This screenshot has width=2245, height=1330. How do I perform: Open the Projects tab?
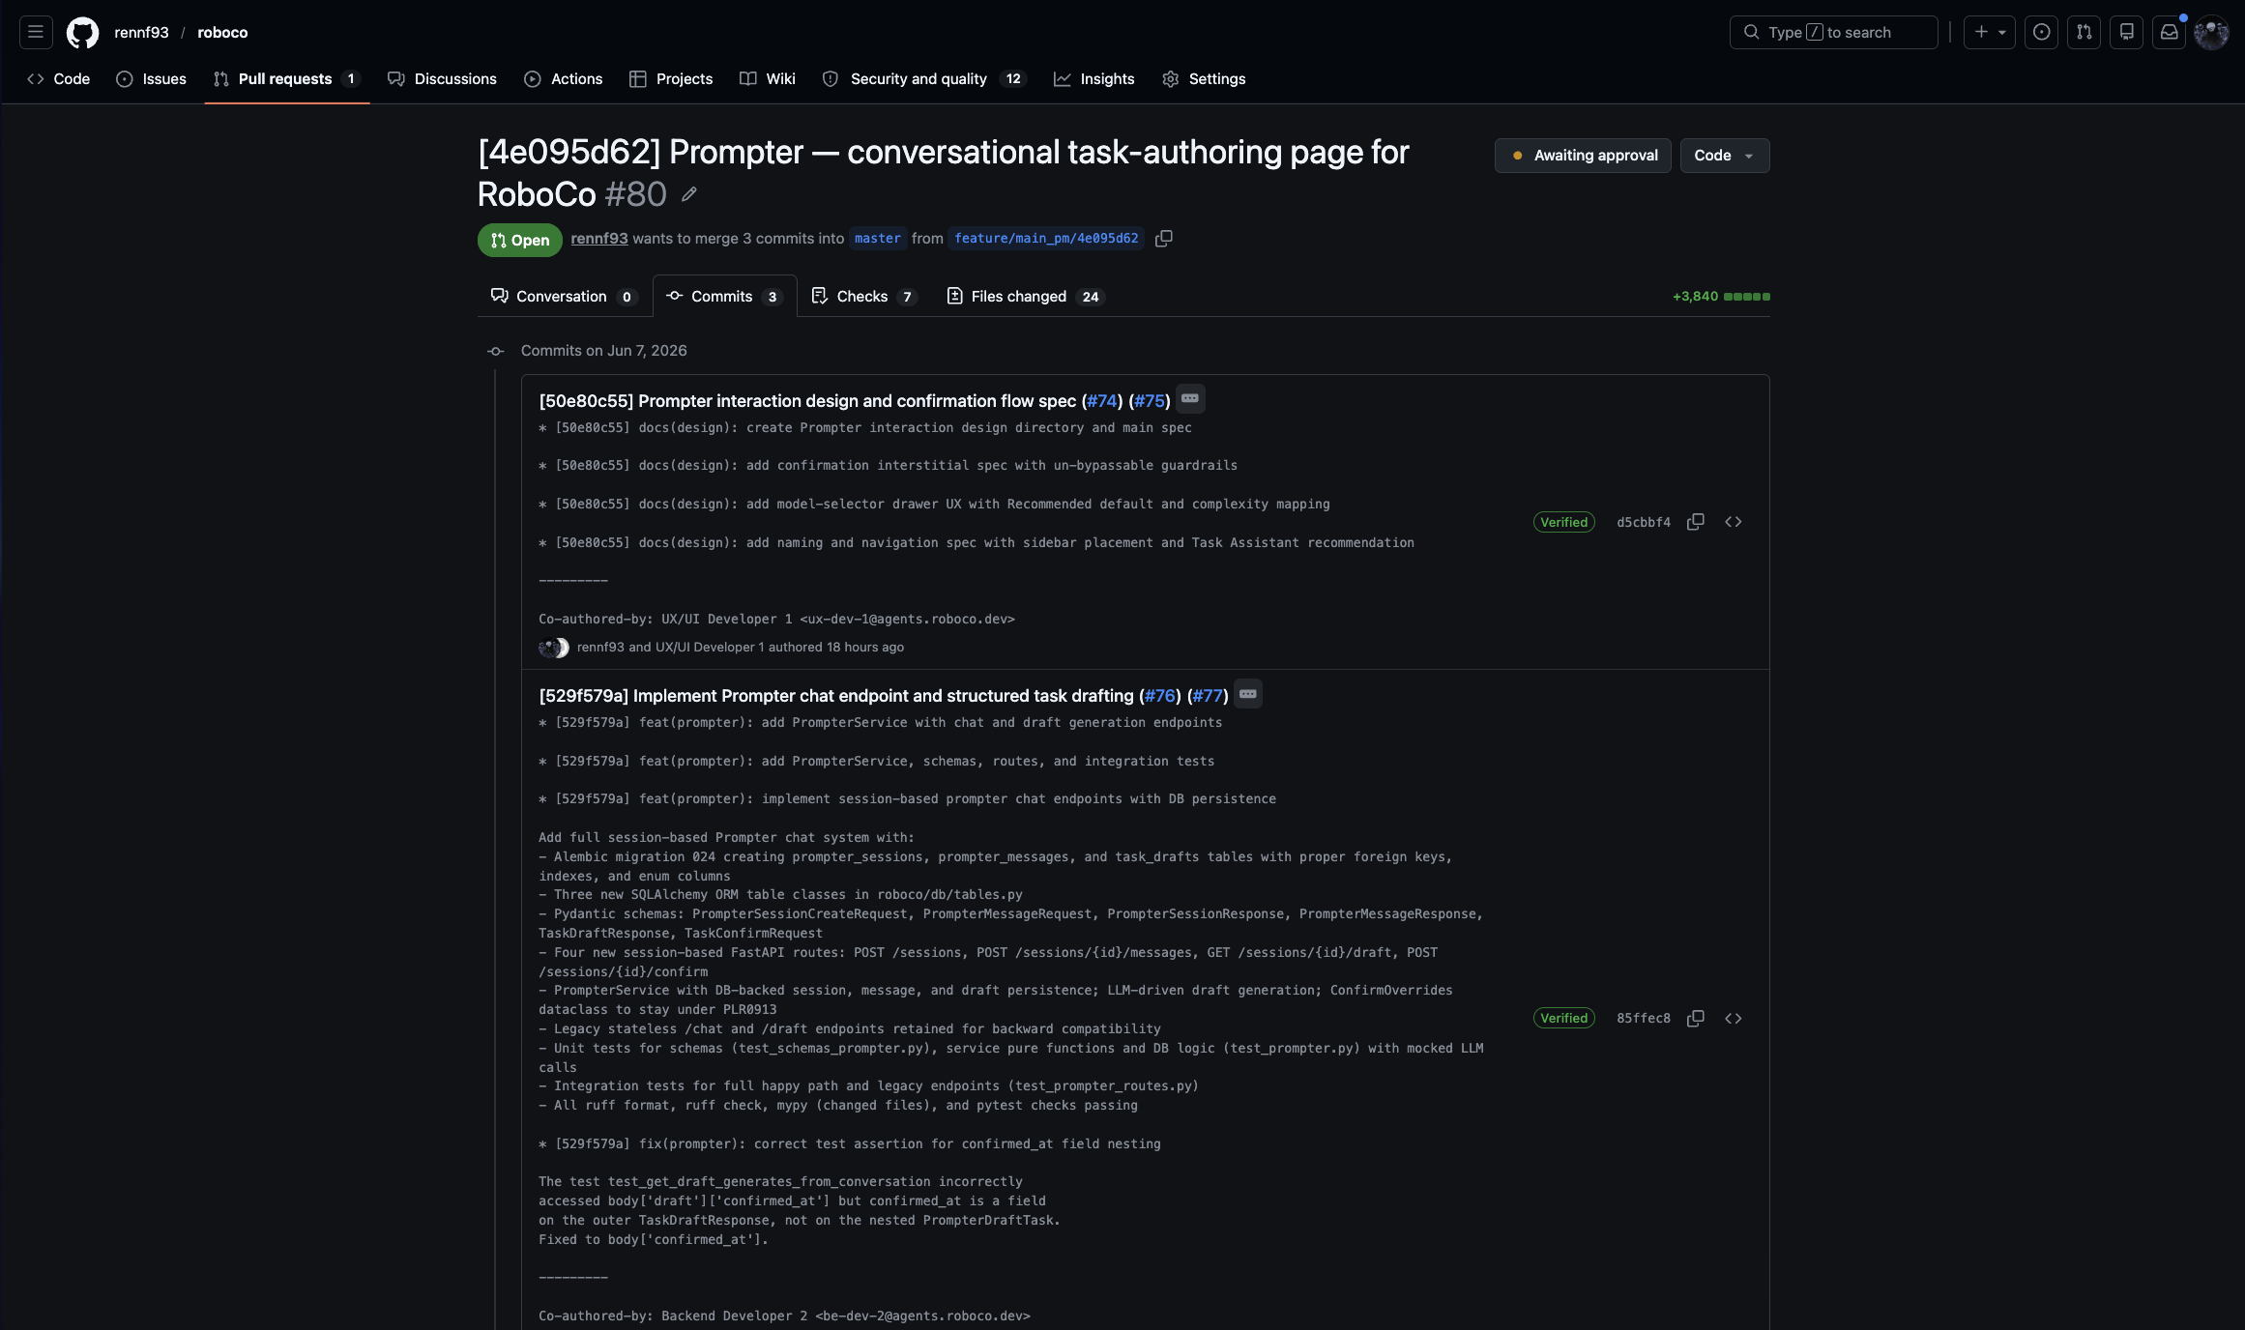tap(671, 79)
